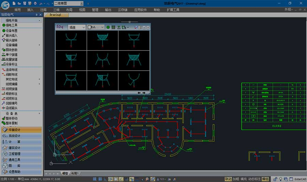The height and width of the screenshot is (182, 307).
Task: Choose the 沿线箭头 tool
Action: coord(12,108)
